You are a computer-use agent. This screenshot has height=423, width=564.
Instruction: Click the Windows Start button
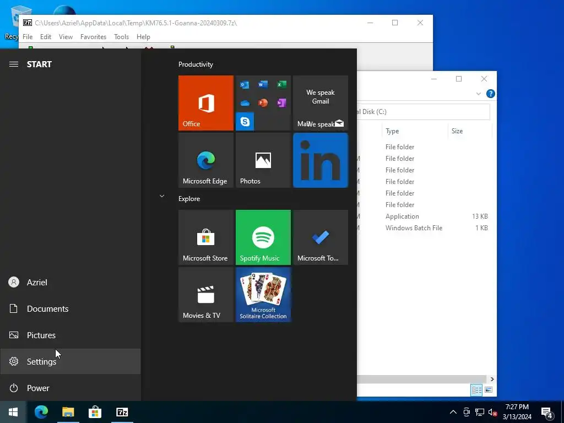(13, 412)
